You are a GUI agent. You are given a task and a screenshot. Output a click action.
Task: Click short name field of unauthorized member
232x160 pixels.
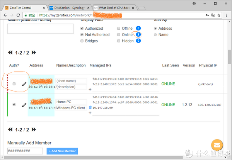(71, 81)
